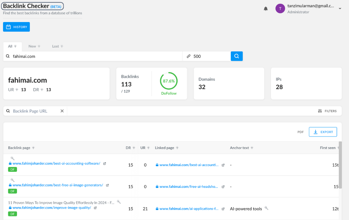Click the purple user avatar icon
This screenshot has height=220, width=349.
point(280,9)
